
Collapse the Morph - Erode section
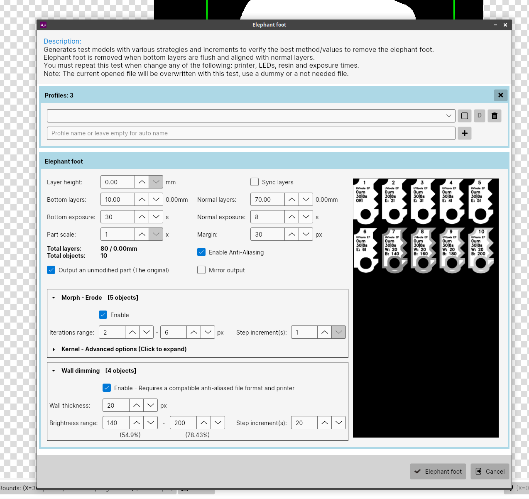[x=53, y=298]
